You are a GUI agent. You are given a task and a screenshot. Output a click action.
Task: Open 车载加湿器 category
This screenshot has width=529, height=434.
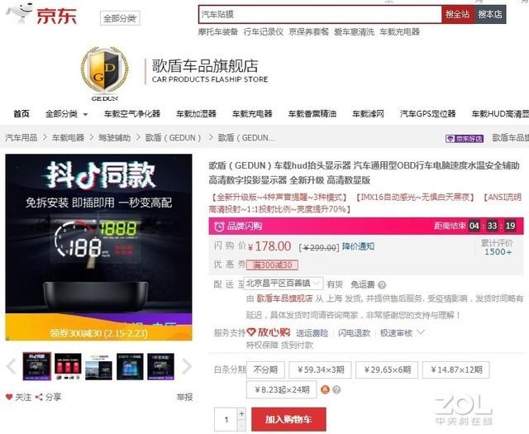click(x=196, y=114)
